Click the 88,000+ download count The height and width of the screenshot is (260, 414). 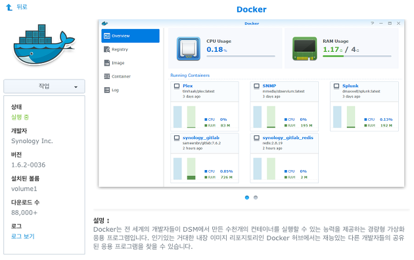point(24,213)
